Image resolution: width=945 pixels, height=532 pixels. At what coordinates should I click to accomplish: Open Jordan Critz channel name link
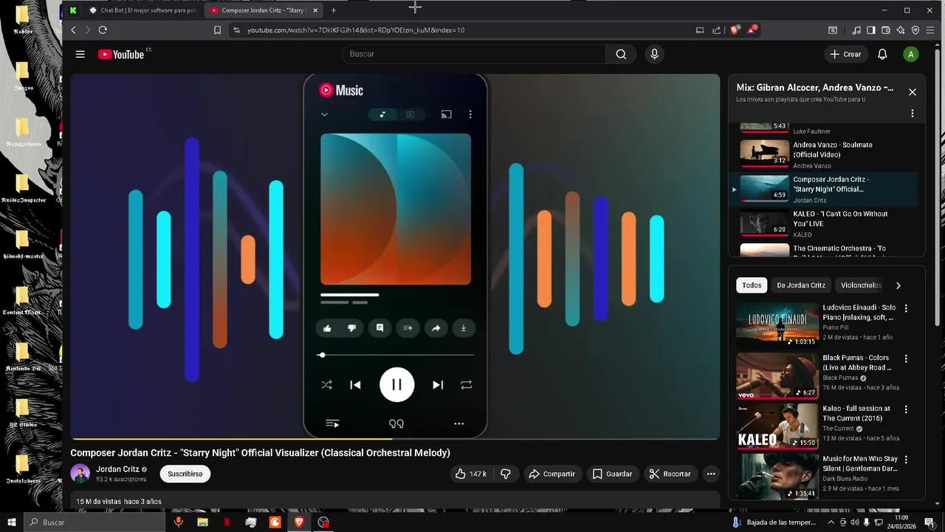point(117,469)
